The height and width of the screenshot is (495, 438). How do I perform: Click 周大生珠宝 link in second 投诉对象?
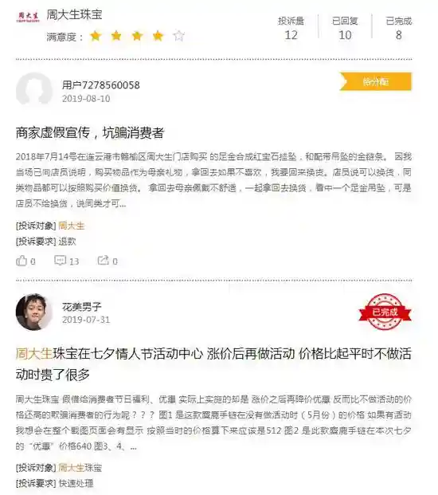[80, 468]
